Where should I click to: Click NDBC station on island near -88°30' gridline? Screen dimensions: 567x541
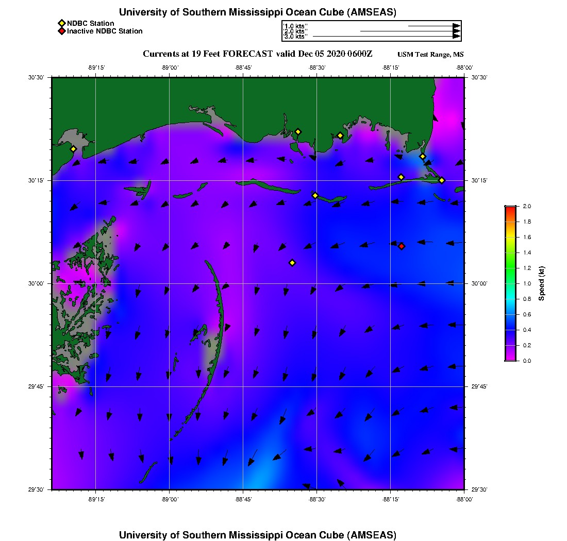click(x=315, y=195)
